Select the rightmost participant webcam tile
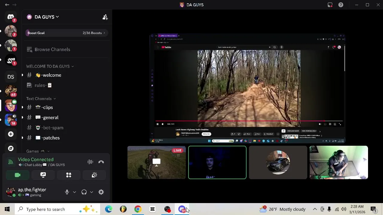Viewport: 383px width, 215px height. [339, 162]
